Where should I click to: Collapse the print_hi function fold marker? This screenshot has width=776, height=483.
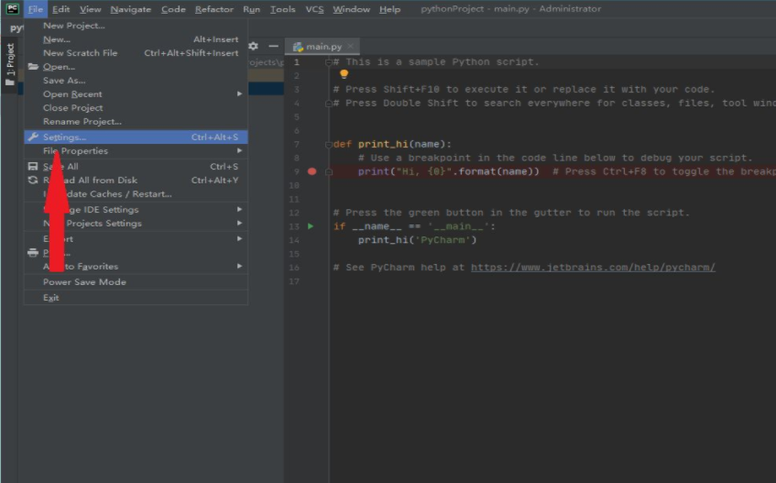(x=329, y=145)
